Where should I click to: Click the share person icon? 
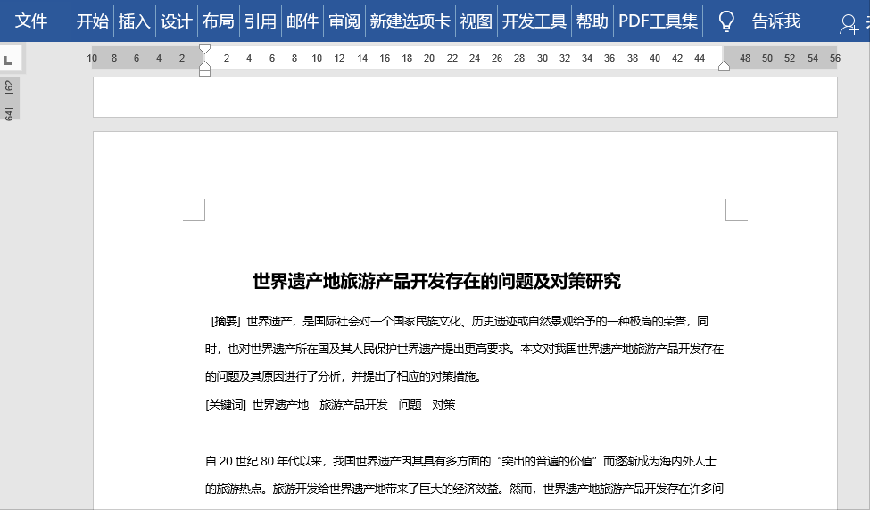coord(849,24)
